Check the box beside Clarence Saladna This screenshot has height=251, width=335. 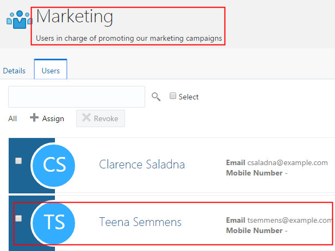[x=18, y=161]
